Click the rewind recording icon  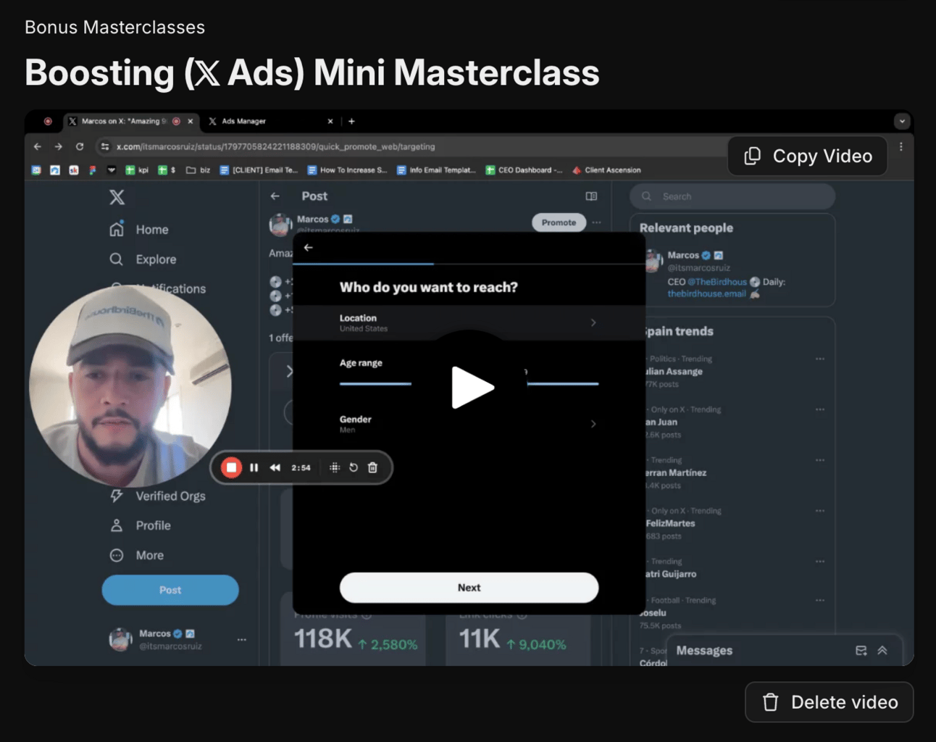[x=275, y=467]
